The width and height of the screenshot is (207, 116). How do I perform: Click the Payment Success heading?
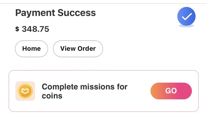(x=56, y=13)
